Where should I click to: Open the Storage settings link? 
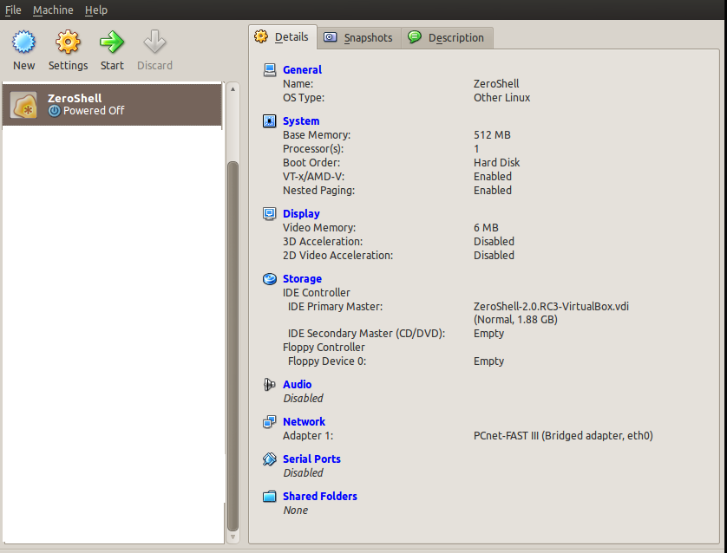click(302, 279)
